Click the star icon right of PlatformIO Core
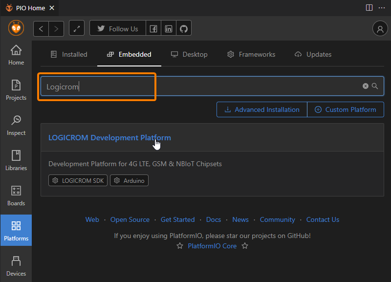391x282 pixels. click(245, 246)
